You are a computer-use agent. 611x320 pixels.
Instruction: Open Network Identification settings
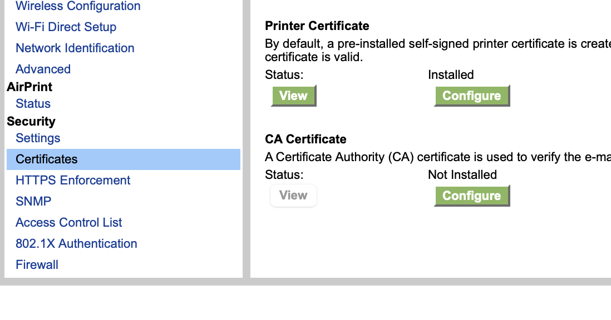[75, 48]
